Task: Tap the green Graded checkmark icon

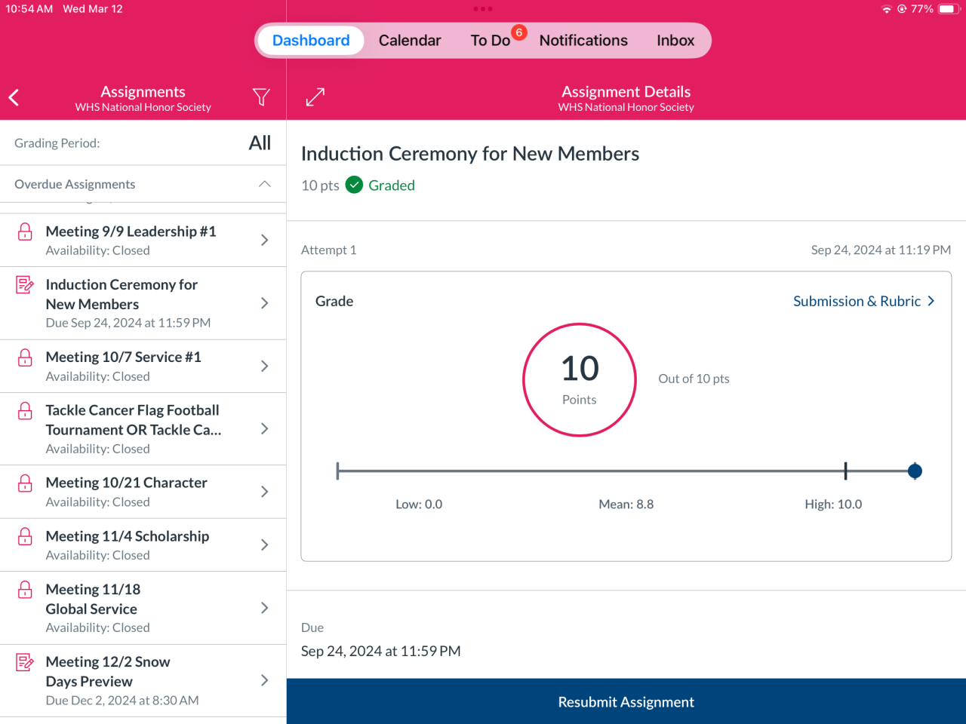Action: 354,185
